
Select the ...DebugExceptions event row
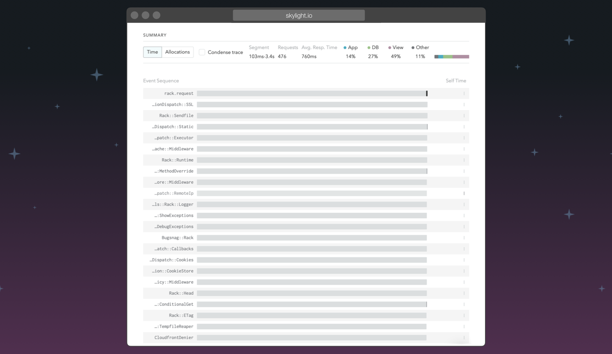pos(306,227)
